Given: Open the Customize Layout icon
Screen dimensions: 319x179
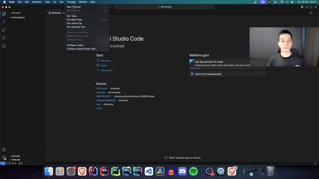Looking at the screenshot, I should coord(316,7).
